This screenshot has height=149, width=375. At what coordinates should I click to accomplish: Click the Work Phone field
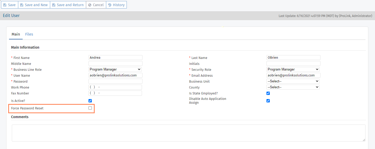pos(115,87)
